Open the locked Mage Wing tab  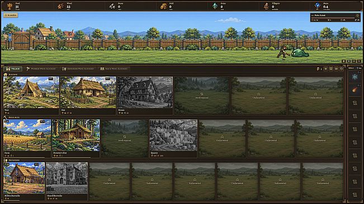point(114,69)
